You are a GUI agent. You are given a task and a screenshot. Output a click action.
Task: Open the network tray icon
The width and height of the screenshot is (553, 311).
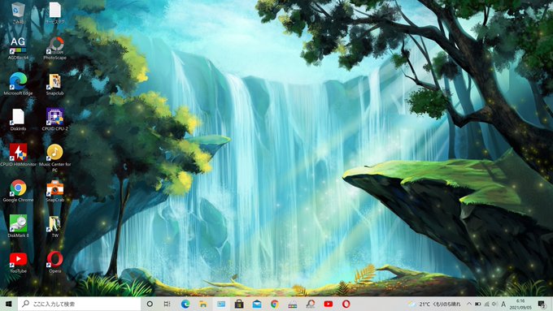[486, 304]
